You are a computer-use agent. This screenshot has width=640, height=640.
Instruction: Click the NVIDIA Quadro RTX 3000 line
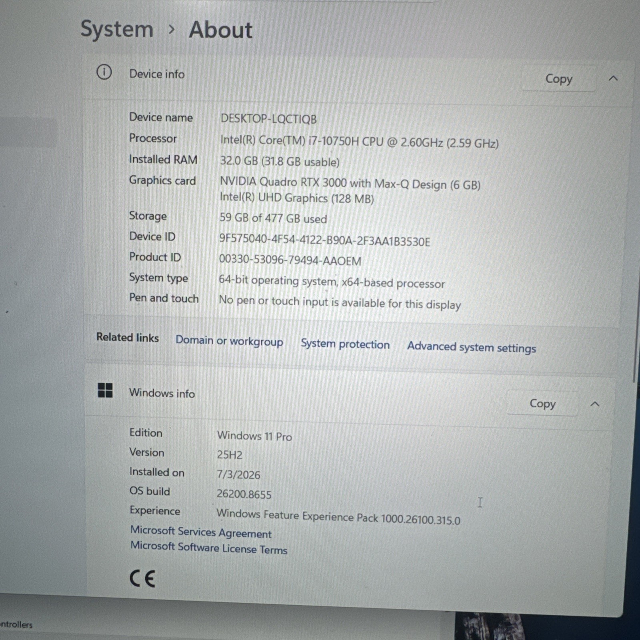(x=350, y=183)
